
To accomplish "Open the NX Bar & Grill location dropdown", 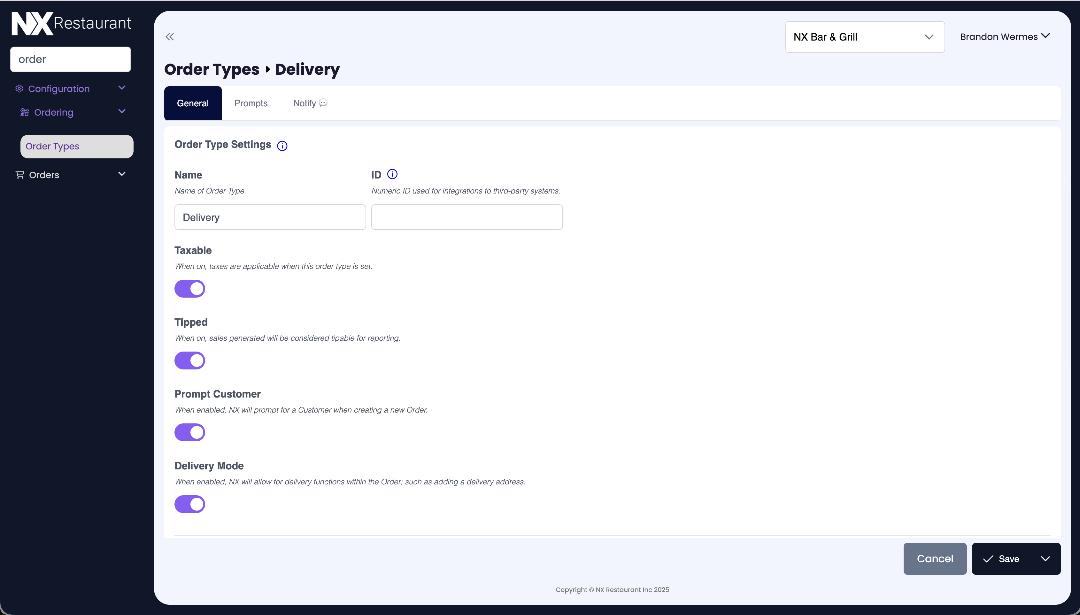I will point(865,37).
